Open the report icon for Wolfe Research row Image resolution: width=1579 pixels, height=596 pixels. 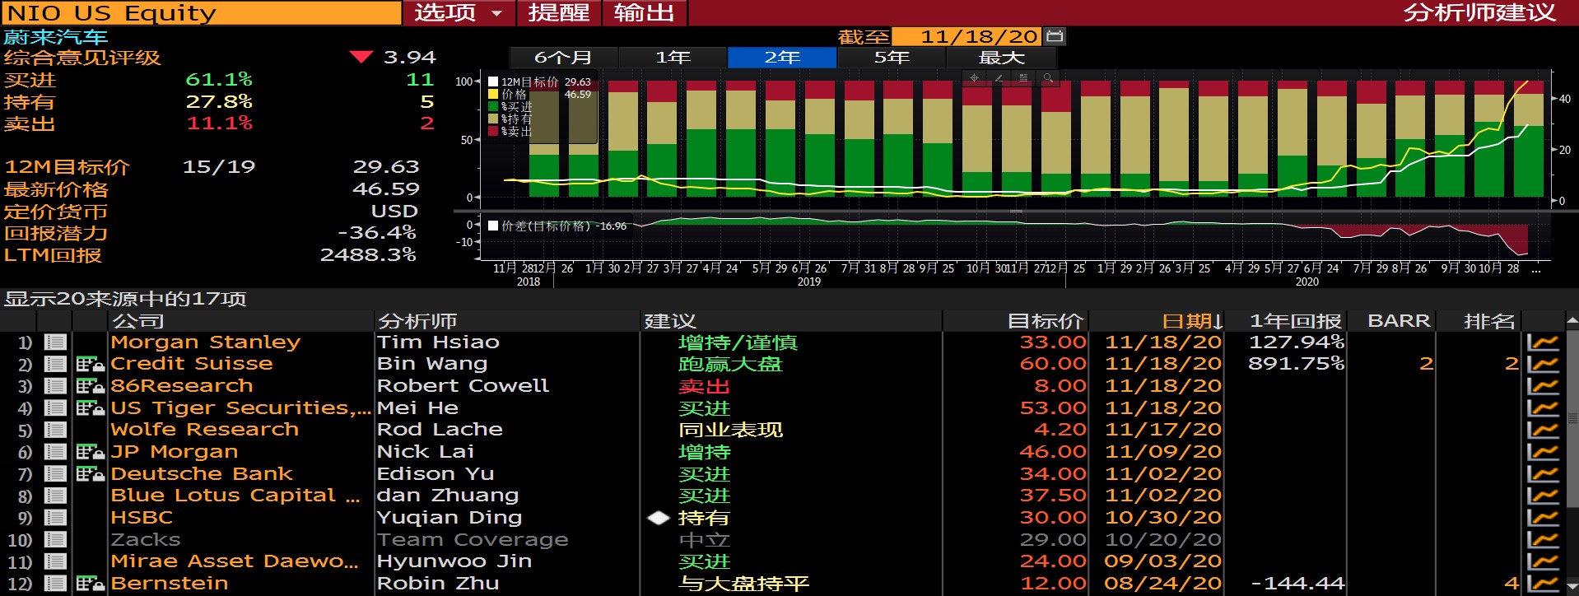click(x=55, y=430)
